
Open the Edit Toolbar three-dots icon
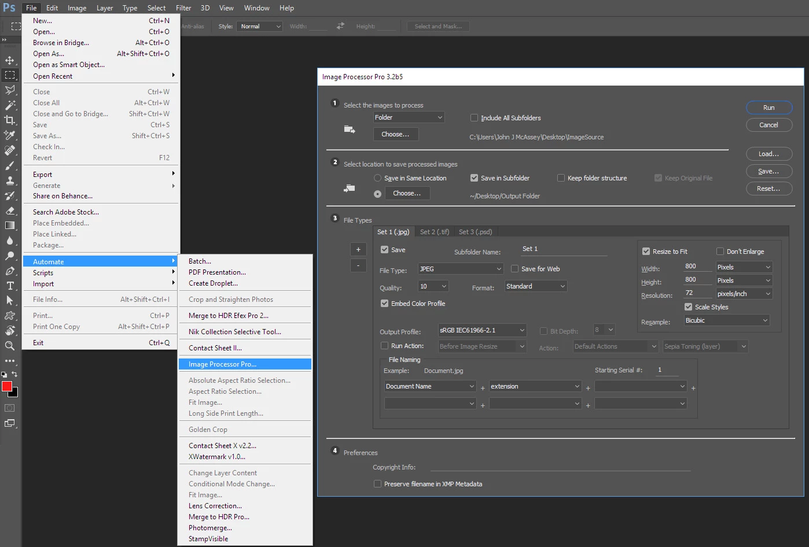[10, 361]
